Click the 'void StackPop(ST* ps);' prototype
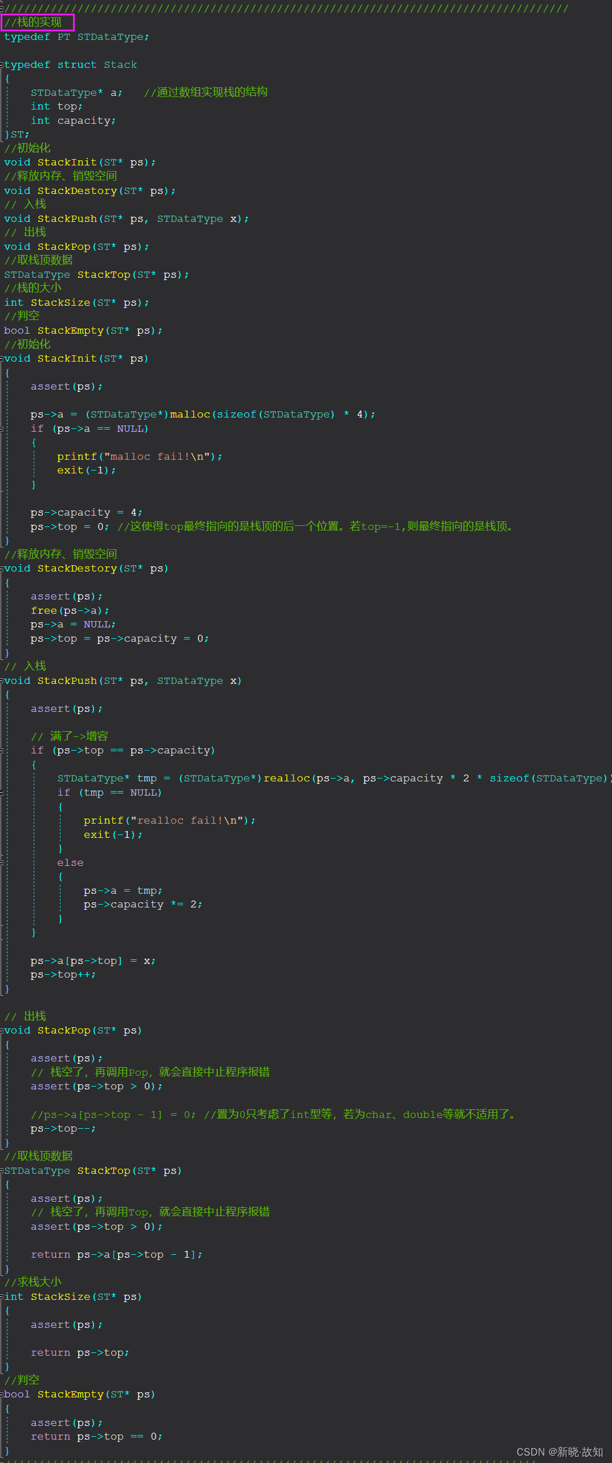 (76, 247)
